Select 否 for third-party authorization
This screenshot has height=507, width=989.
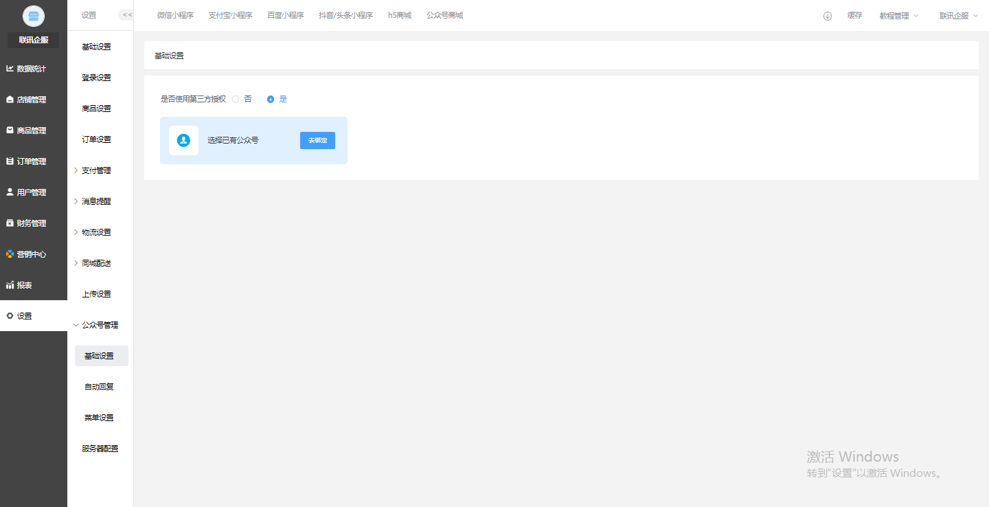click(x=236, y=99)
